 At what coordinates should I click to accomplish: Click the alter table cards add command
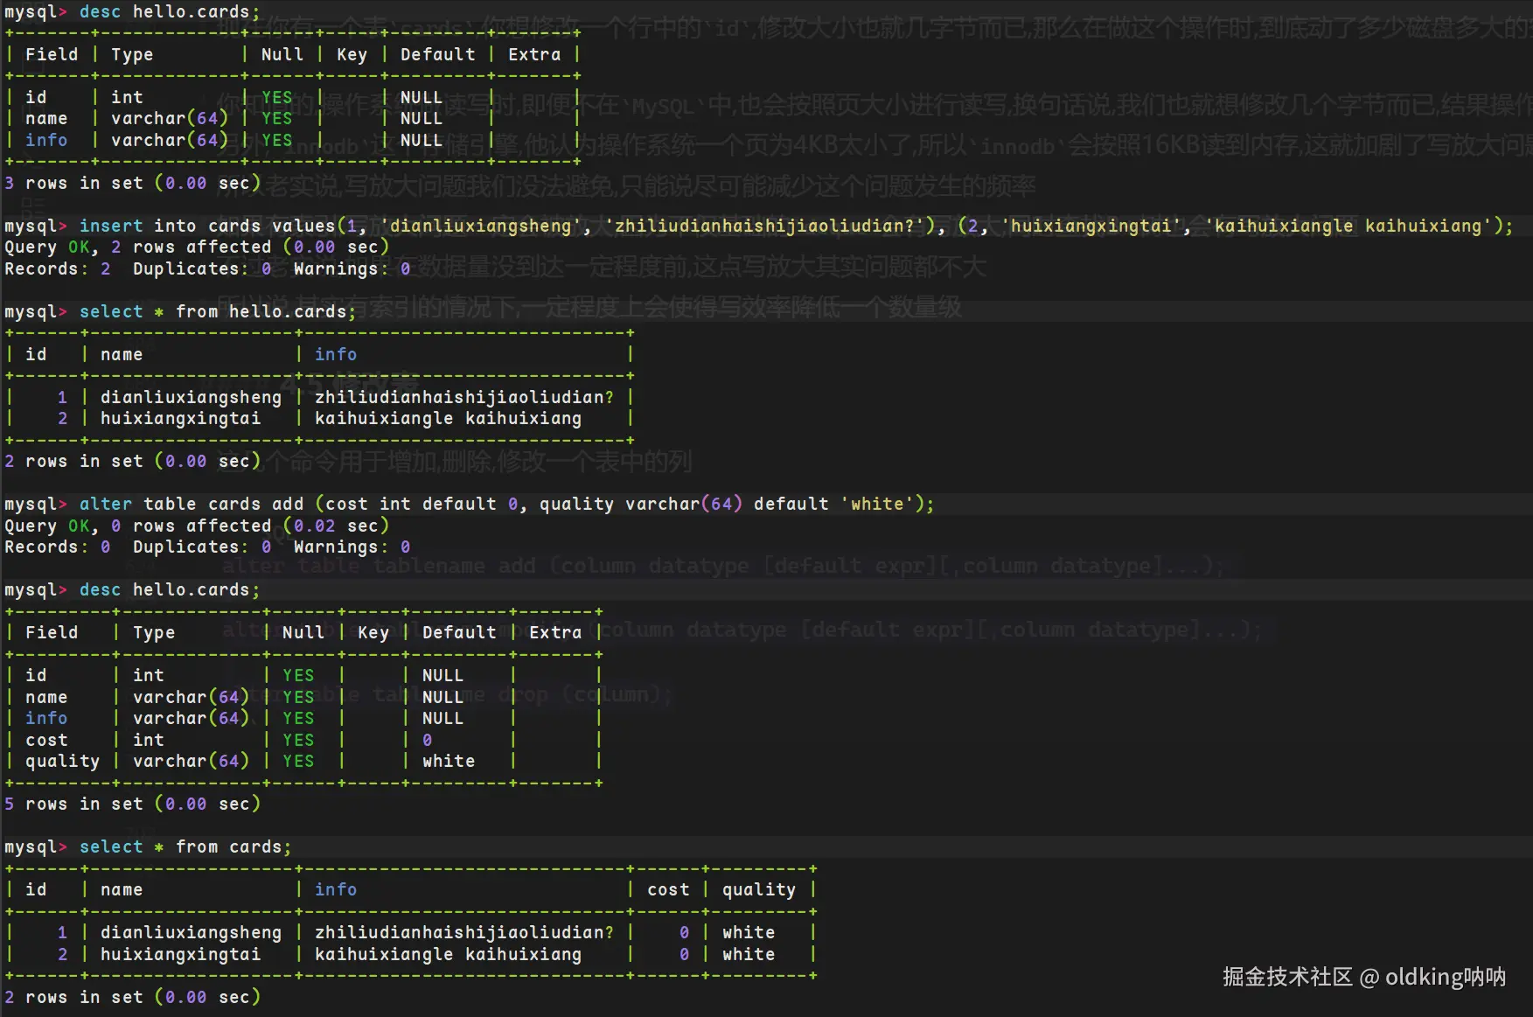click(x=191, y=504)
